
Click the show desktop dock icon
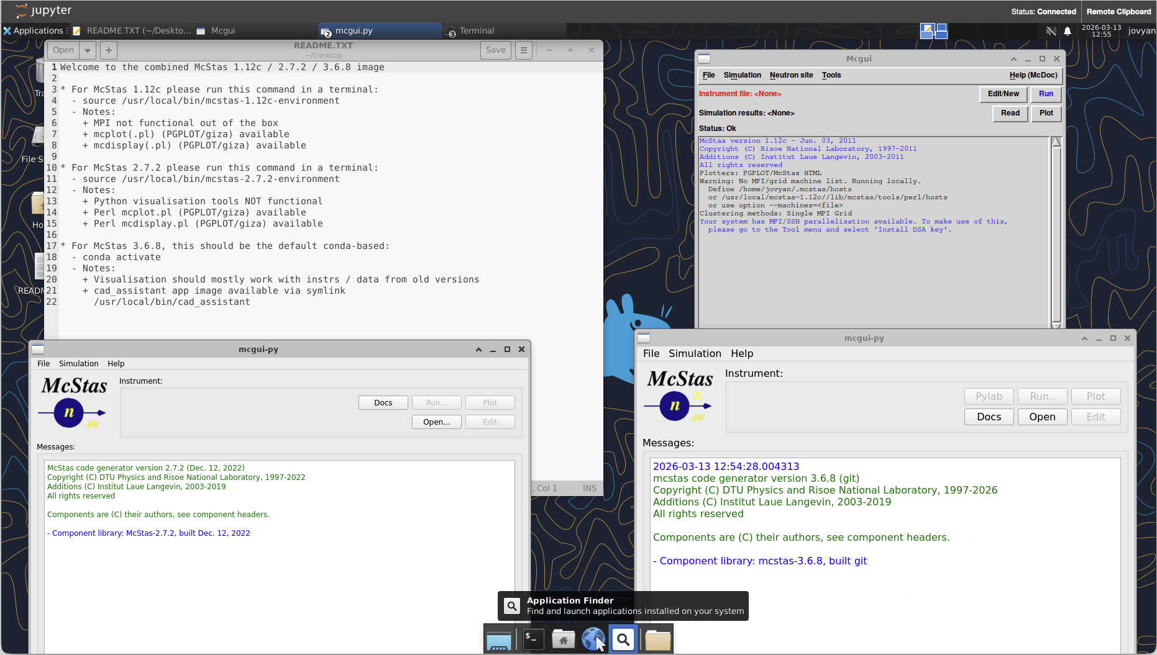498,640
